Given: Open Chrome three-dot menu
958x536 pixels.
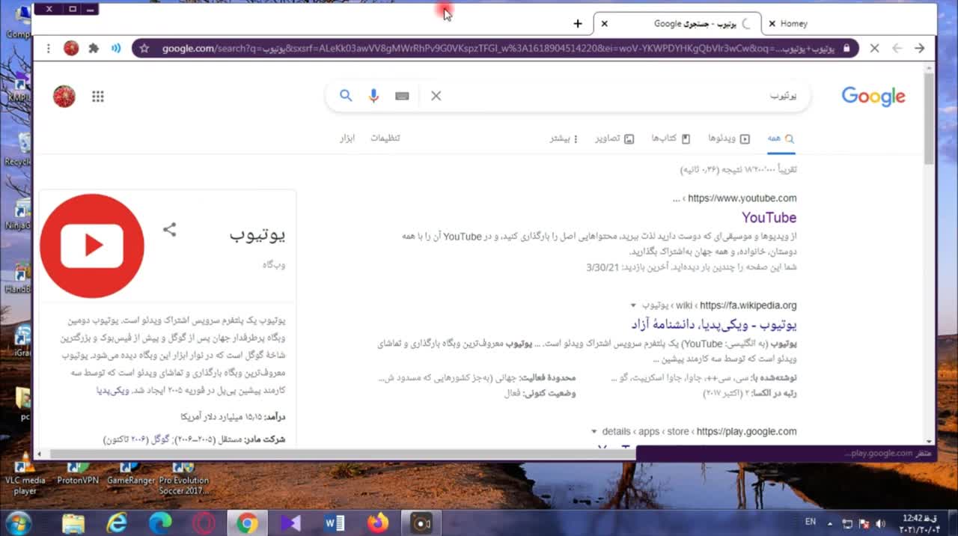Looking at the screenshot, I should tap(49, 48).
